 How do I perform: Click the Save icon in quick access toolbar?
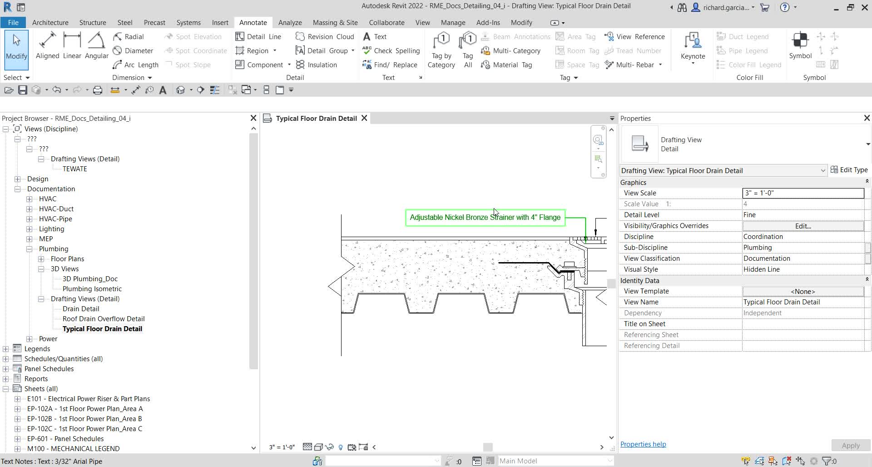(x=22, y=89)
